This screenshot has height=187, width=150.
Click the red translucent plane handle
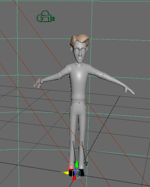click(x=71, y=167)
